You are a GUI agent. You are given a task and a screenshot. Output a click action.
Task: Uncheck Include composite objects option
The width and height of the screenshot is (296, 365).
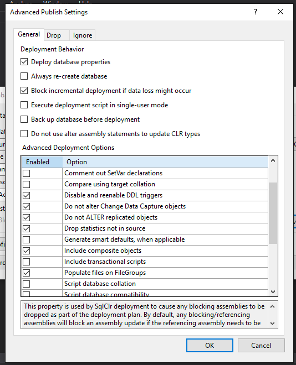click(x=27, y=251)
